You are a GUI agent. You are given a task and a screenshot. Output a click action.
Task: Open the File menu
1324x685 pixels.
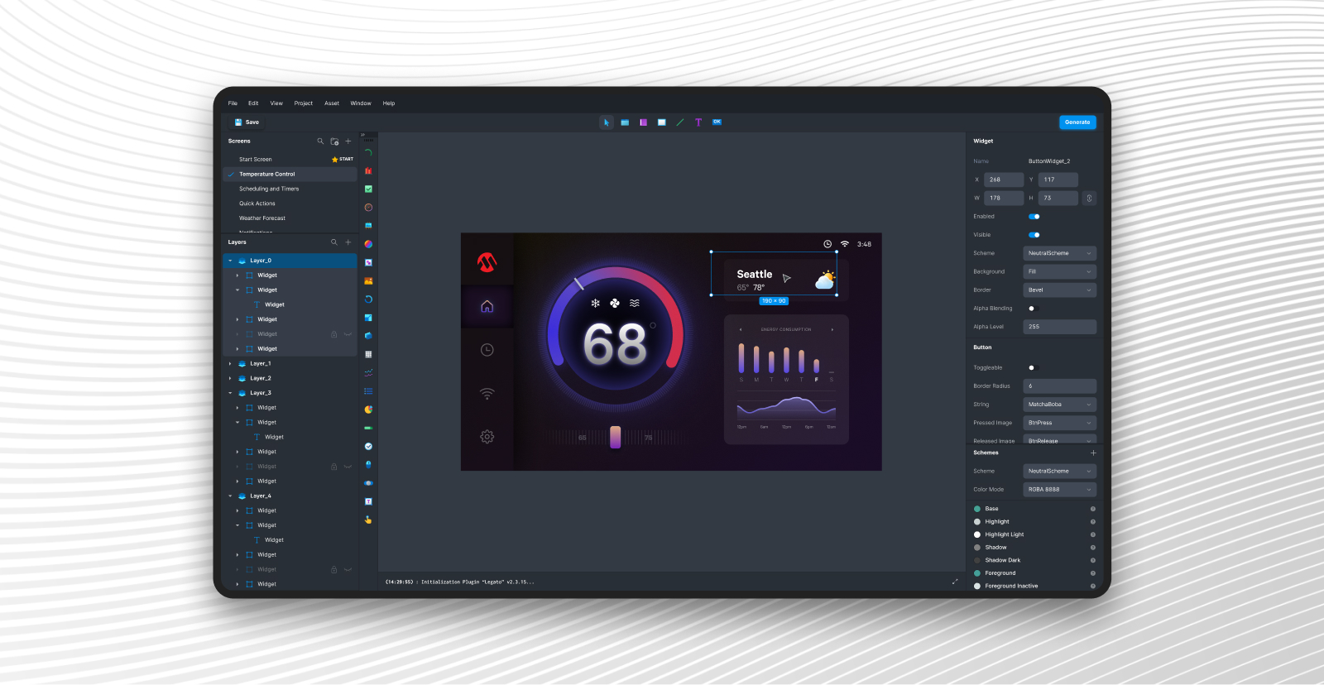point(233,103)
